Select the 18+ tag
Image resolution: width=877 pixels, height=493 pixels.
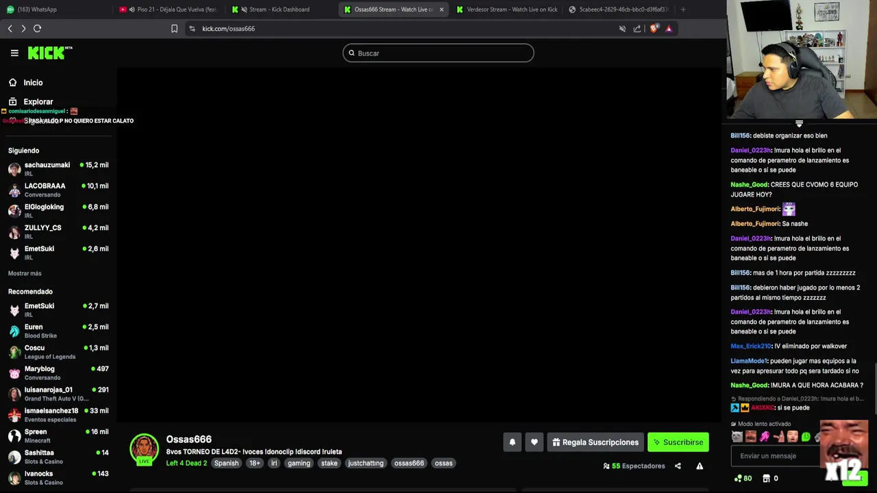(x=255, y=464)
